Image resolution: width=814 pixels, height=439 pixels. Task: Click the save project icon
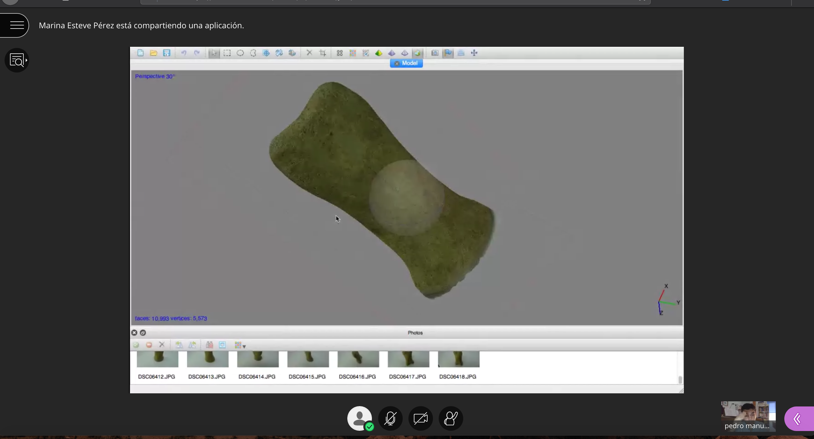(166, 53)
